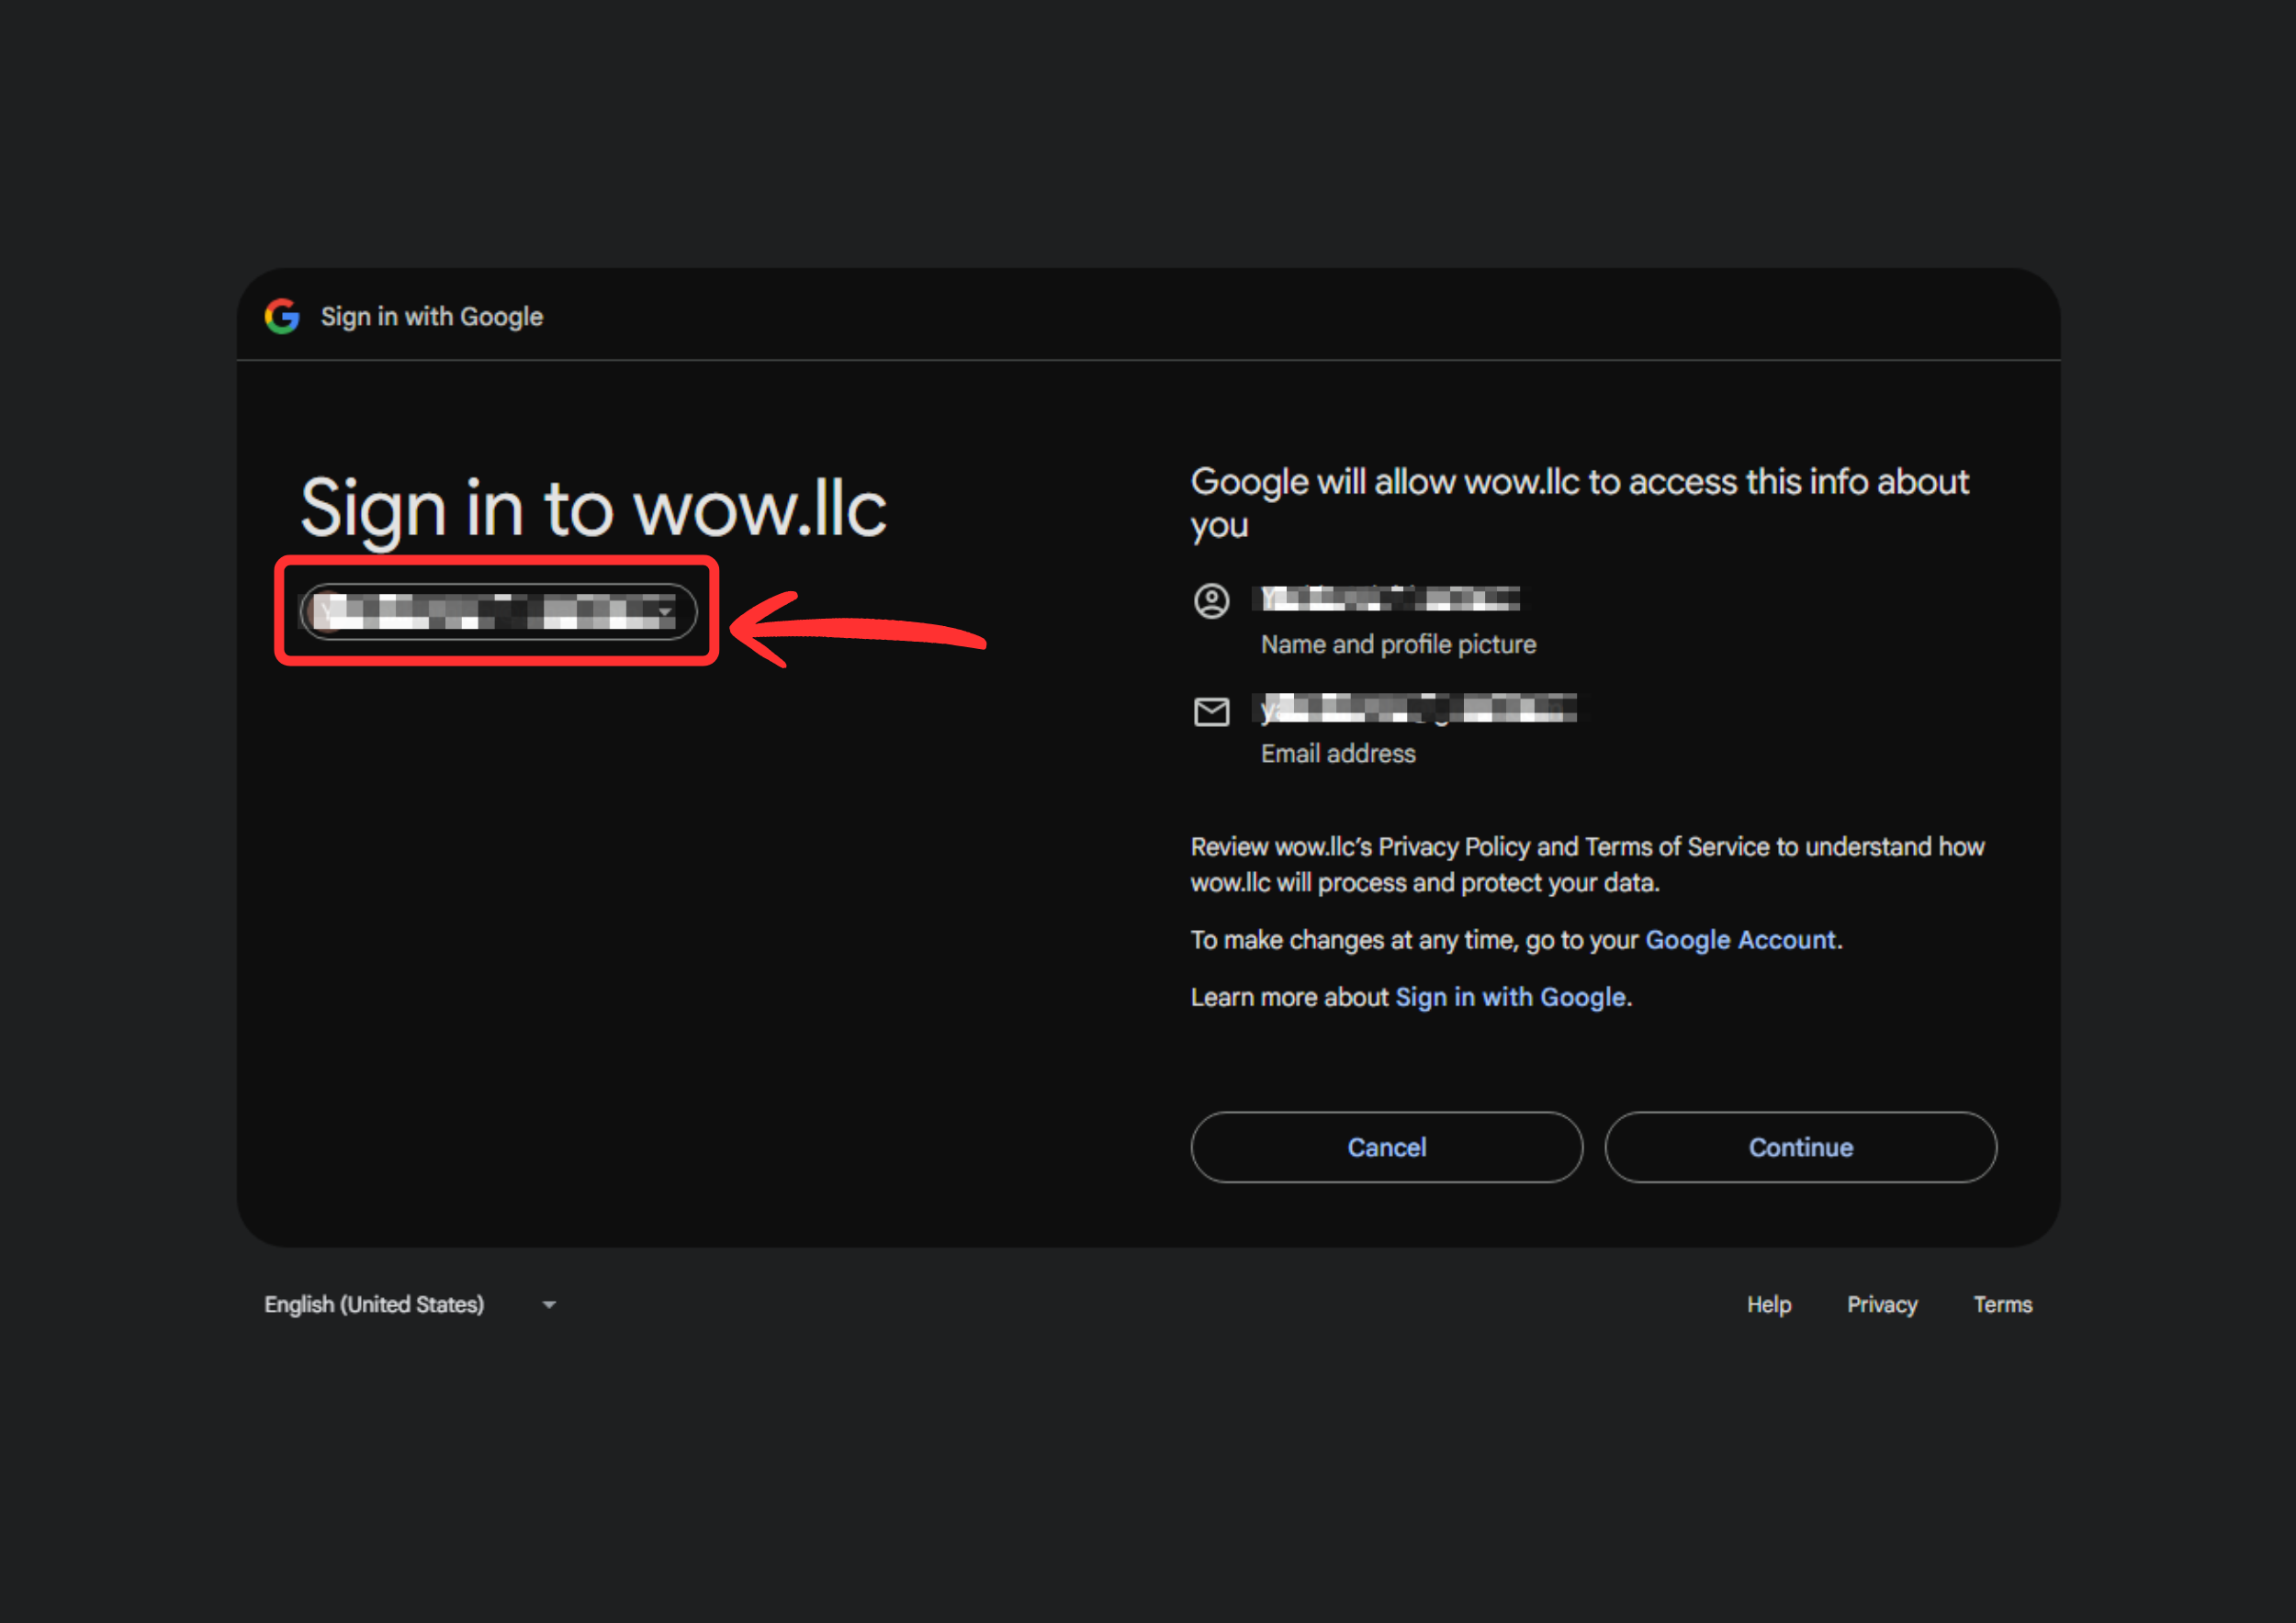
Task: Expand the English (United States) language selector
Action: [x=410, y=1304]
